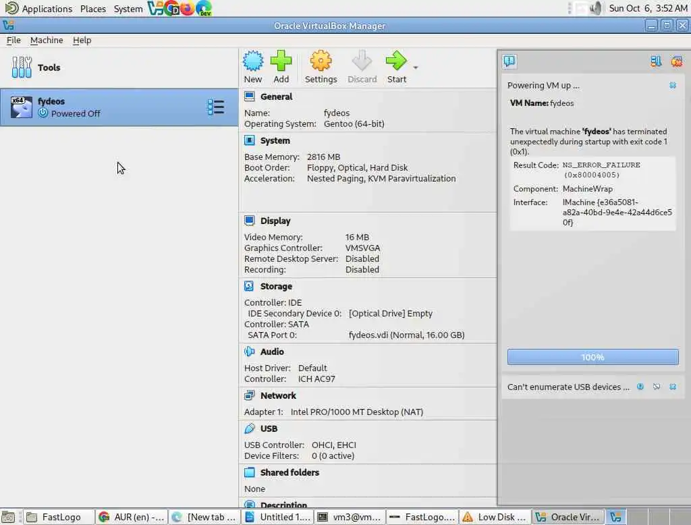The image size is (691, 525).
Task: Open the General section header
Action: coord(276,96)
